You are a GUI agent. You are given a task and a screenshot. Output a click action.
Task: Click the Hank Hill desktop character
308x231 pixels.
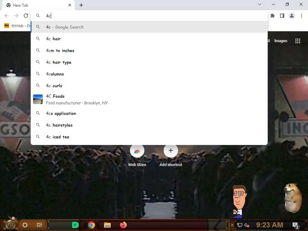pos(239,202)
